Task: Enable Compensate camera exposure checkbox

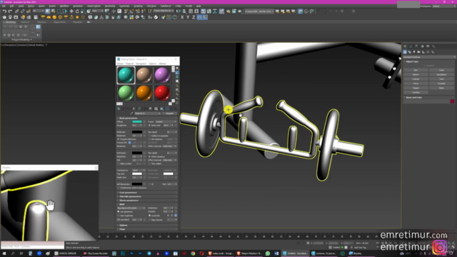Action: pyautogui.click(x=119, y=188)
